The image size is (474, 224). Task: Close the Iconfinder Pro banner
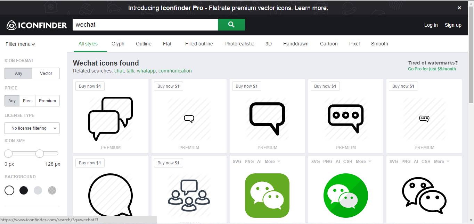459,8
